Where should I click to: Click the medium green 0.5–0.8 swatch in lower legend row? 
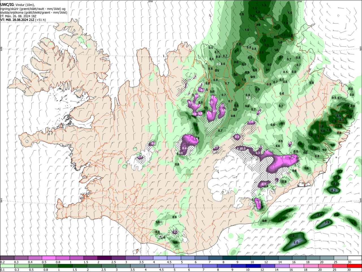tap(36, 266)
